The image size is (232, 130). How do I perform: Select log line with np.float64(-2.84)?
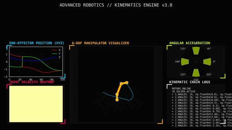coord(202,120)
